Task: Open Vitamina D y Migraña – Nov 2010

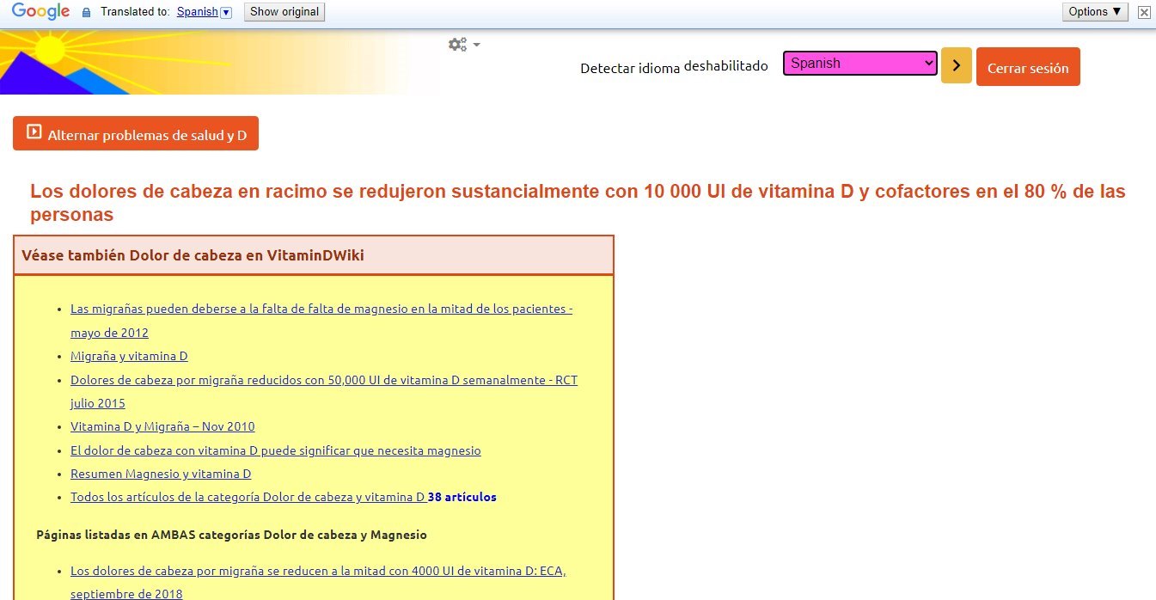Action: point(162,426)
